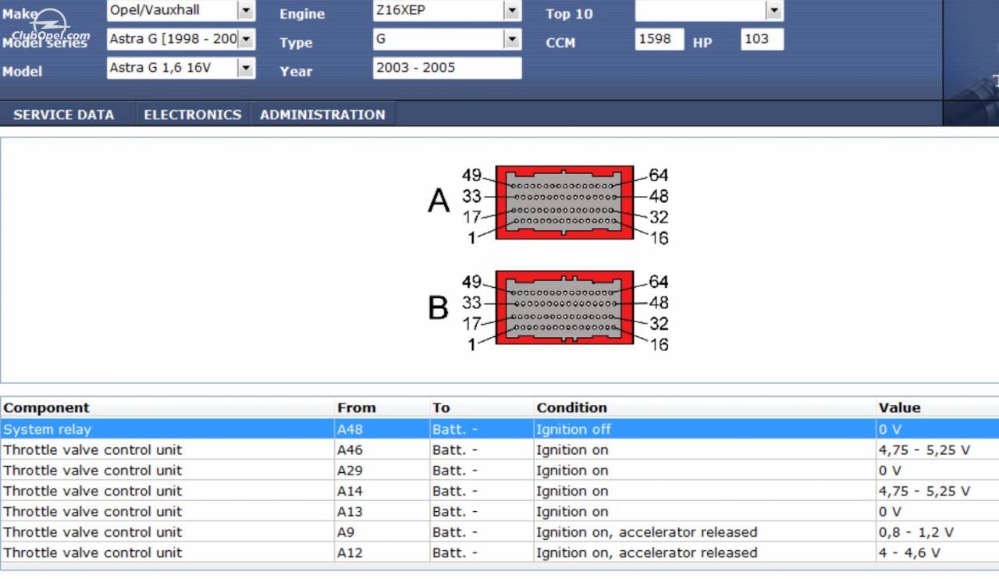Viewport: 999px width, 579px height.
Task: Open the Model dropdown arrow
Action: coord(246,68)
